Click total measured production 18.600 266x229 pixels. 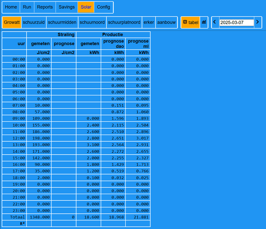click(88, 217)
